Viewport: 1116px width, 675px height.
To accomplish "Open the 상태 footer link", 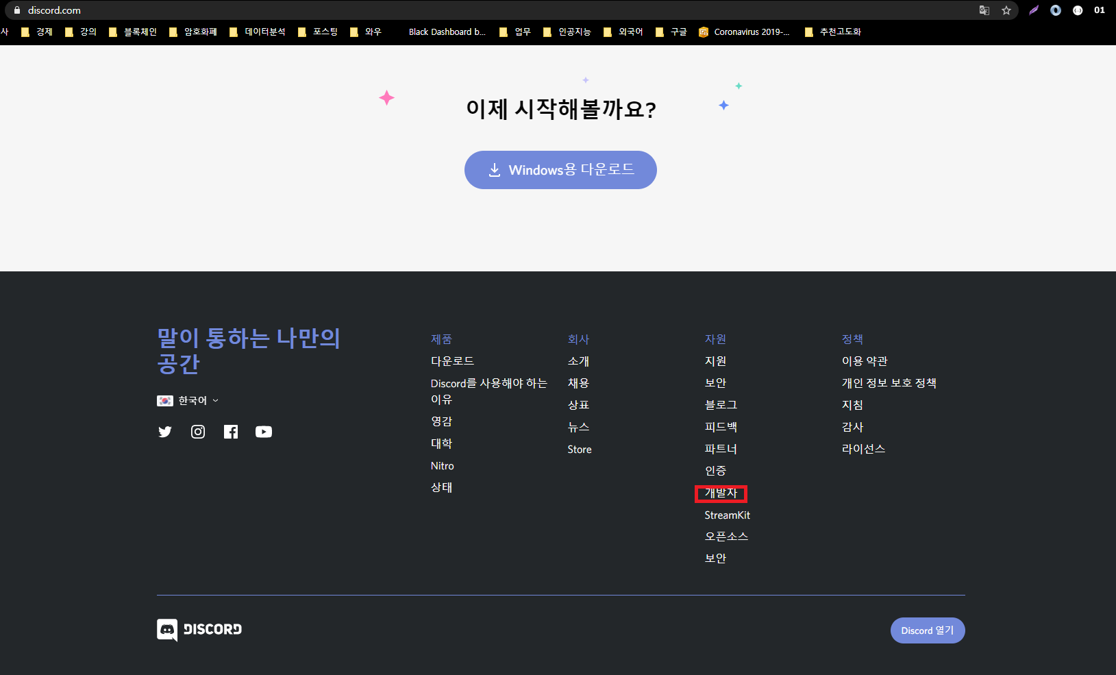I will pos(442,487).
